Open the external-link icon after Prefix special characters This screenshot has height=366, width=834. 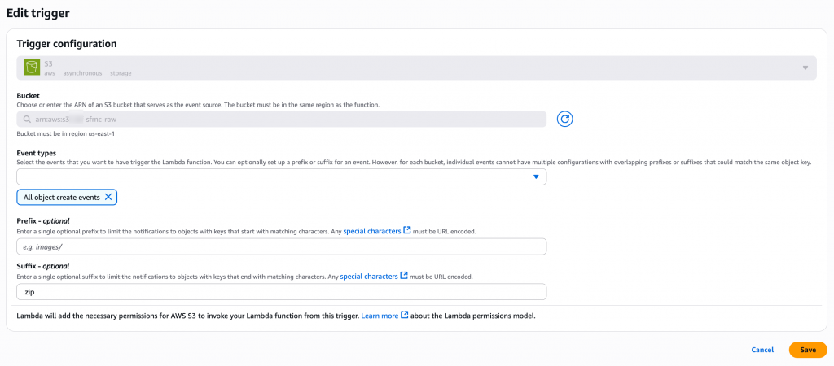(407, 231)
